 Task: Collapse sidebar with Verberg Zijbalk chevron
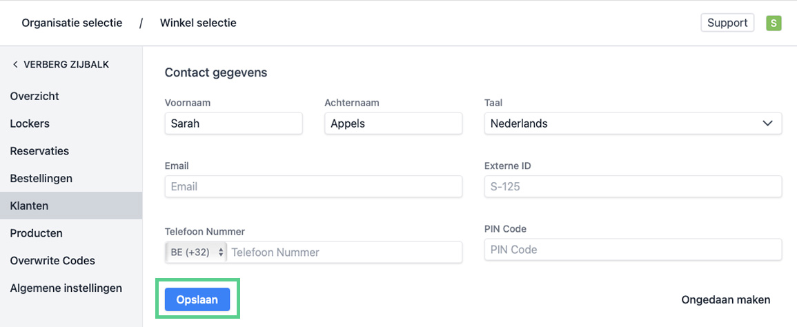15,65
